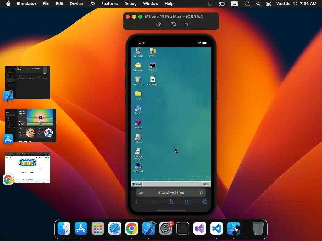Screen dimensions: 322x241
Task: Open Visual Studio Code from the Dock
Action: tap(217, 228)
